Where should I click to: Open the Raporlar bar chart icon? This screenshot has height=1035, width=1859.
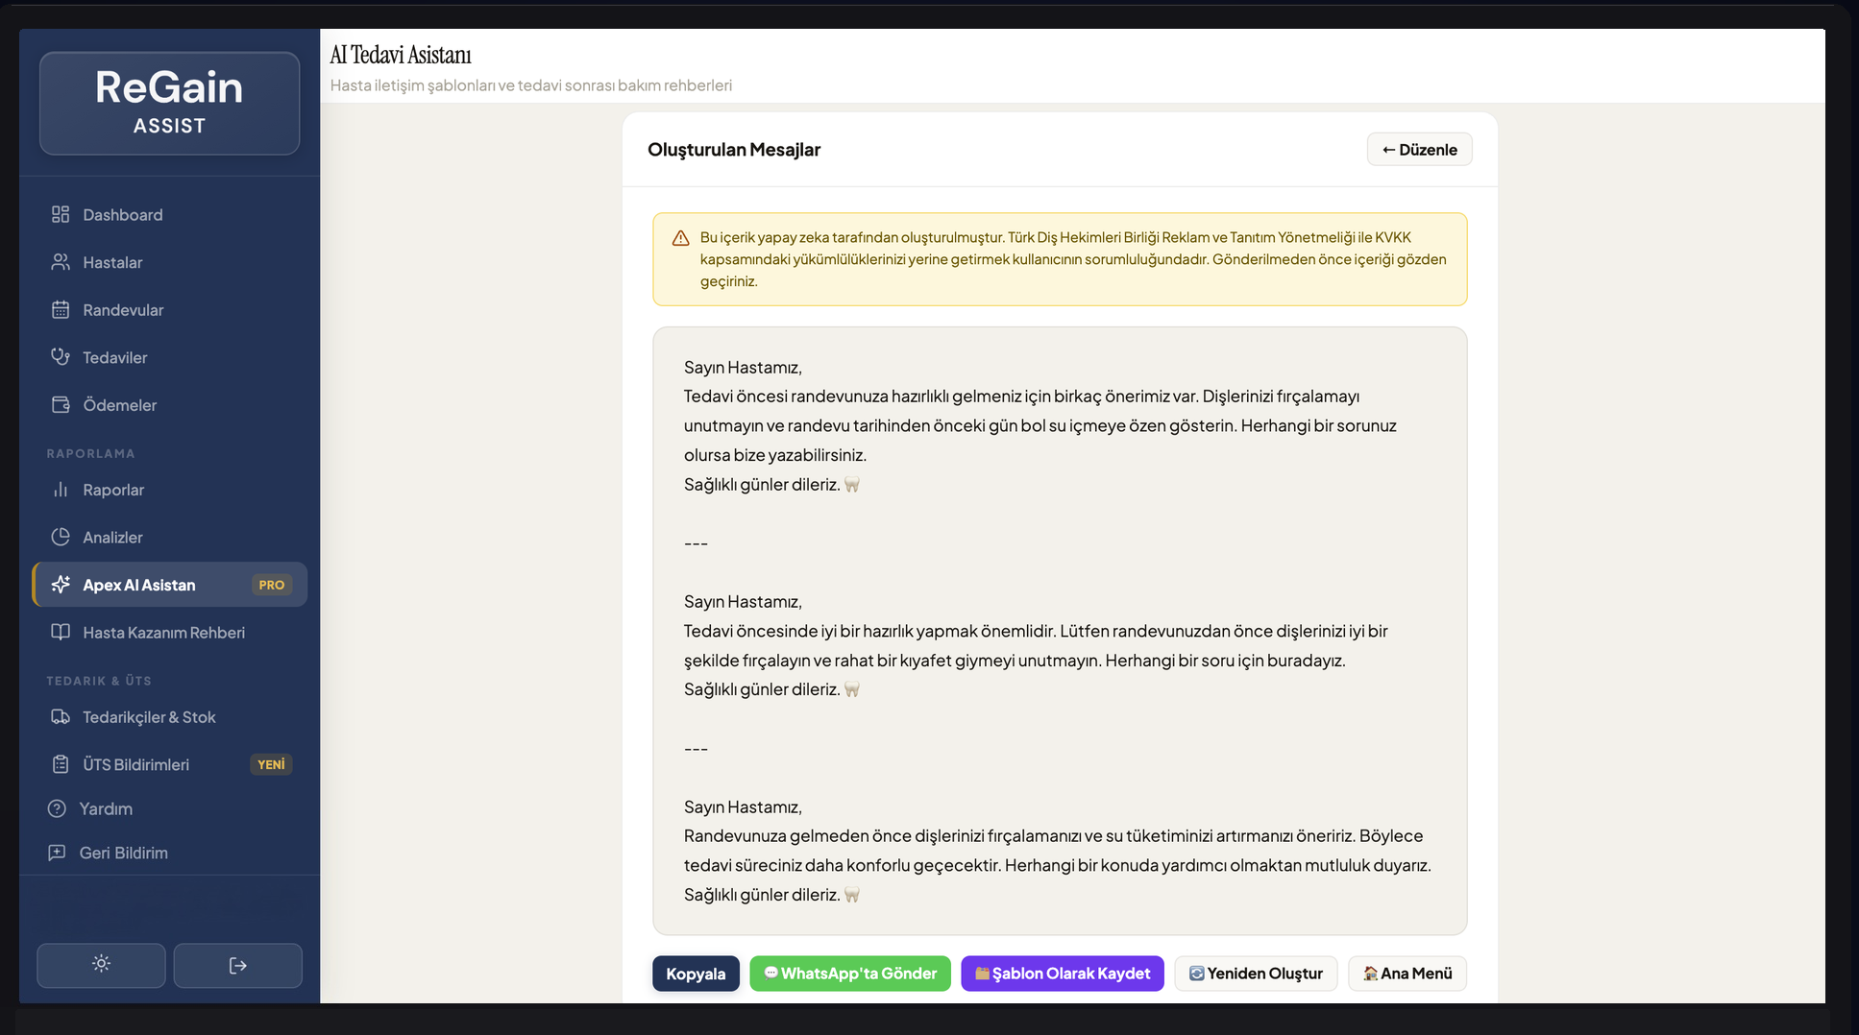[61, 490]
